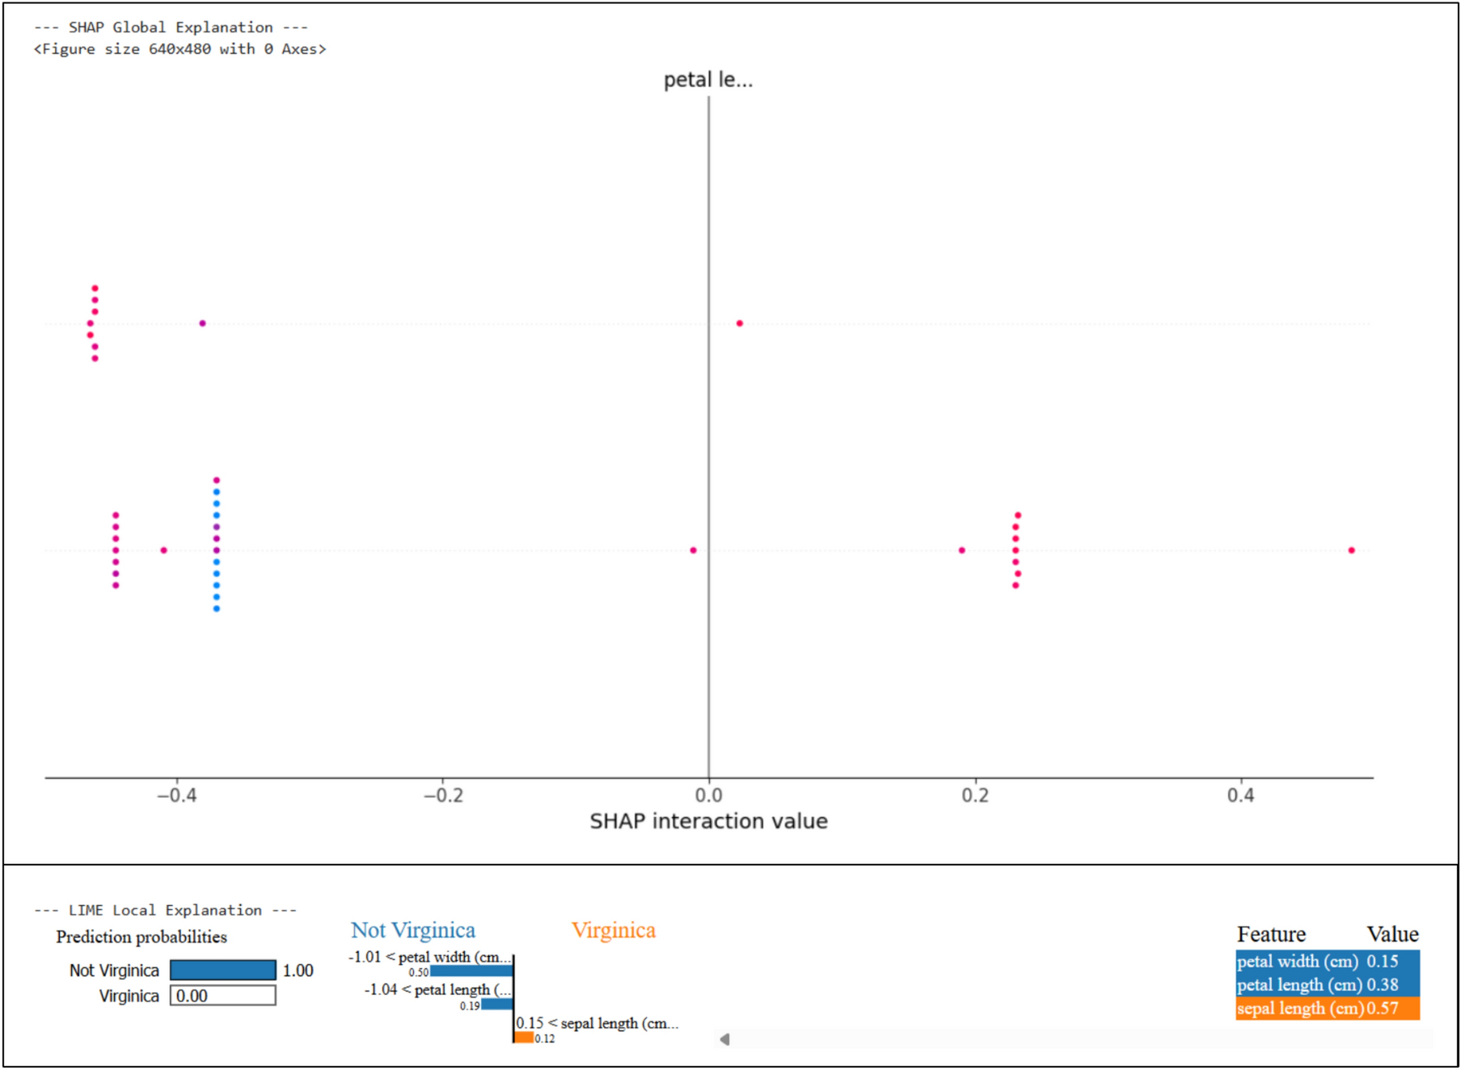Click the rightmost data point near 0.48
Image resolution: width=1461 pixels, height=1070 pixels.
point(1351,550)
